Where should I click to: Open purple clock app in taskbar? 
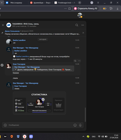click(x=31, y=137)
